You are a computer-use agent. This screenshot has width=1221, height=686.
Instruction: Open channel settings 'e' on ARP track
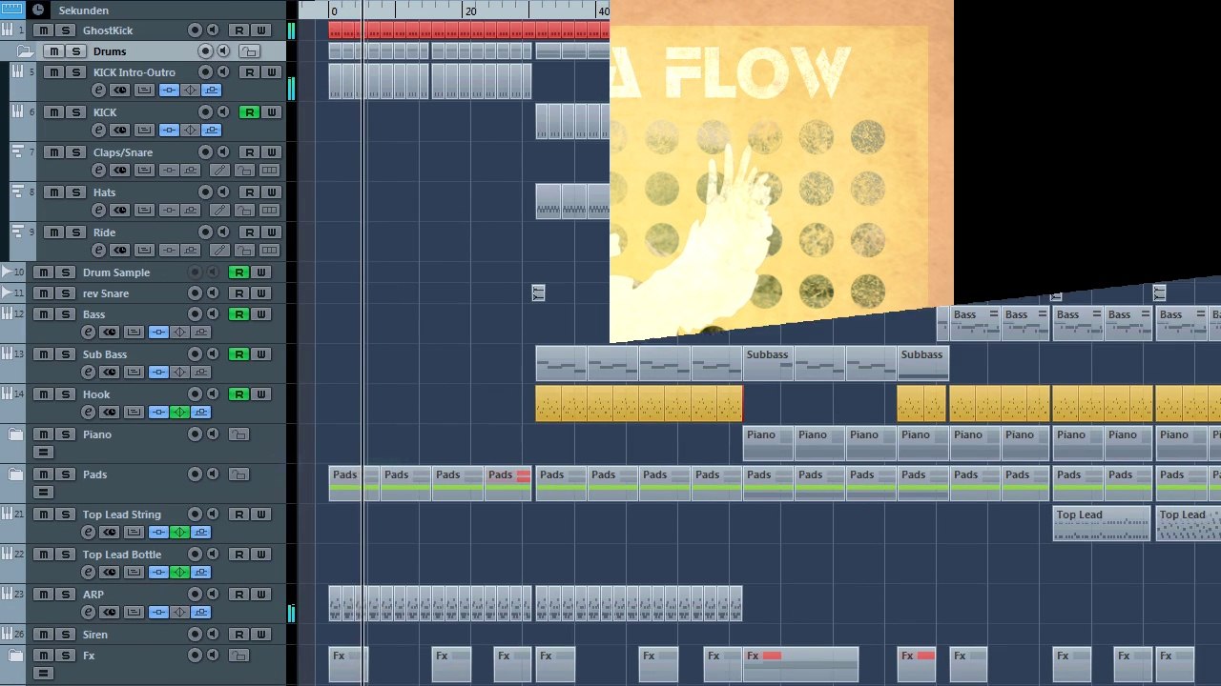tap(88, 613)
